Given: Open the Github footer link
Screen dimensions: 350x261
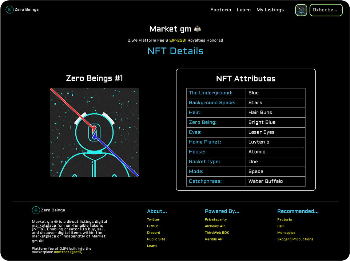Looking at the screenshot, I should (x=152, y=226).
